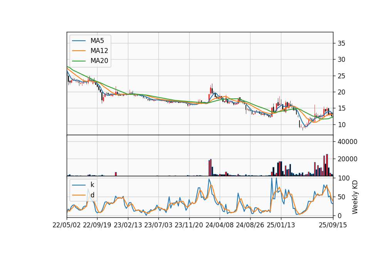
Task: Click the 22/05/02 date tick label
Action: coord(67,225)
